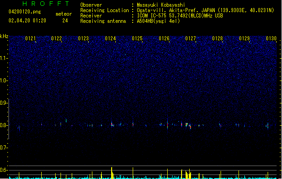The image size is (282, 179).
Task: Click the 0127 time marker
Action: [191, 38]
